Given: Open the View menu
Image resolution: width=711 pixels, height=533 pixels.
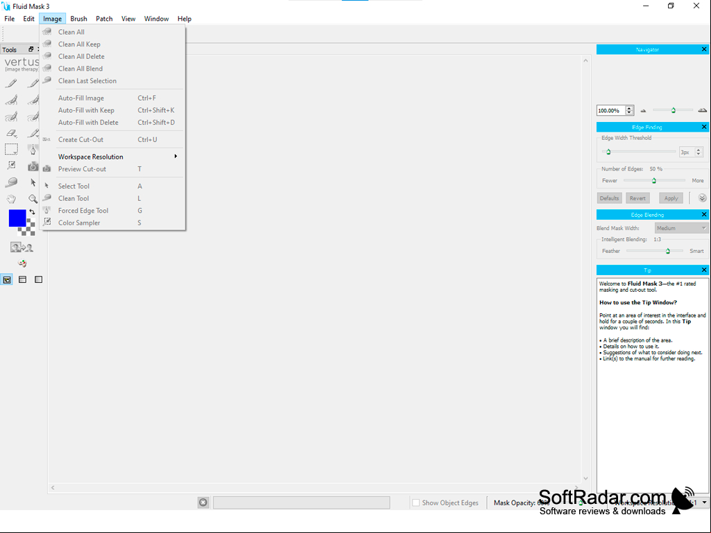Looking at the screenshot, I should click(128, 19).
